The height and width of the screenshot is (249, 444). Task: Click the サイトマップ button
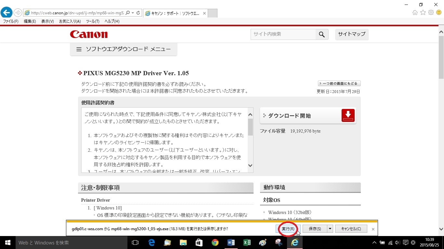point(352,34)
